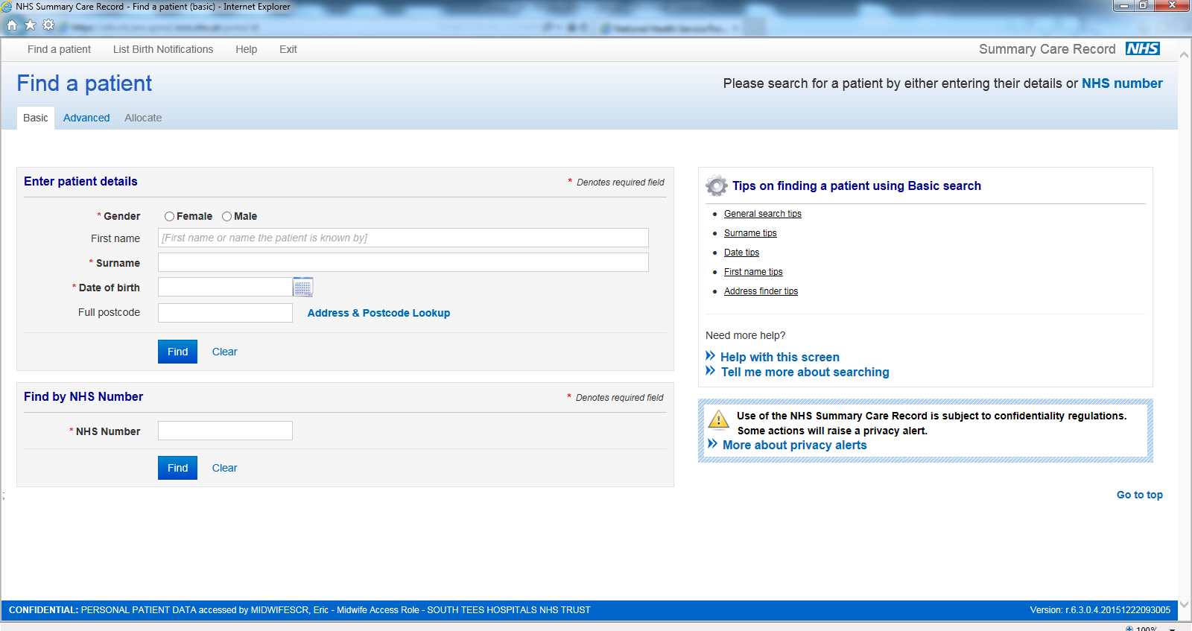The image size is (1192, 631).
Task: Open the date of birth calendar picker
Action: [303, 287]
